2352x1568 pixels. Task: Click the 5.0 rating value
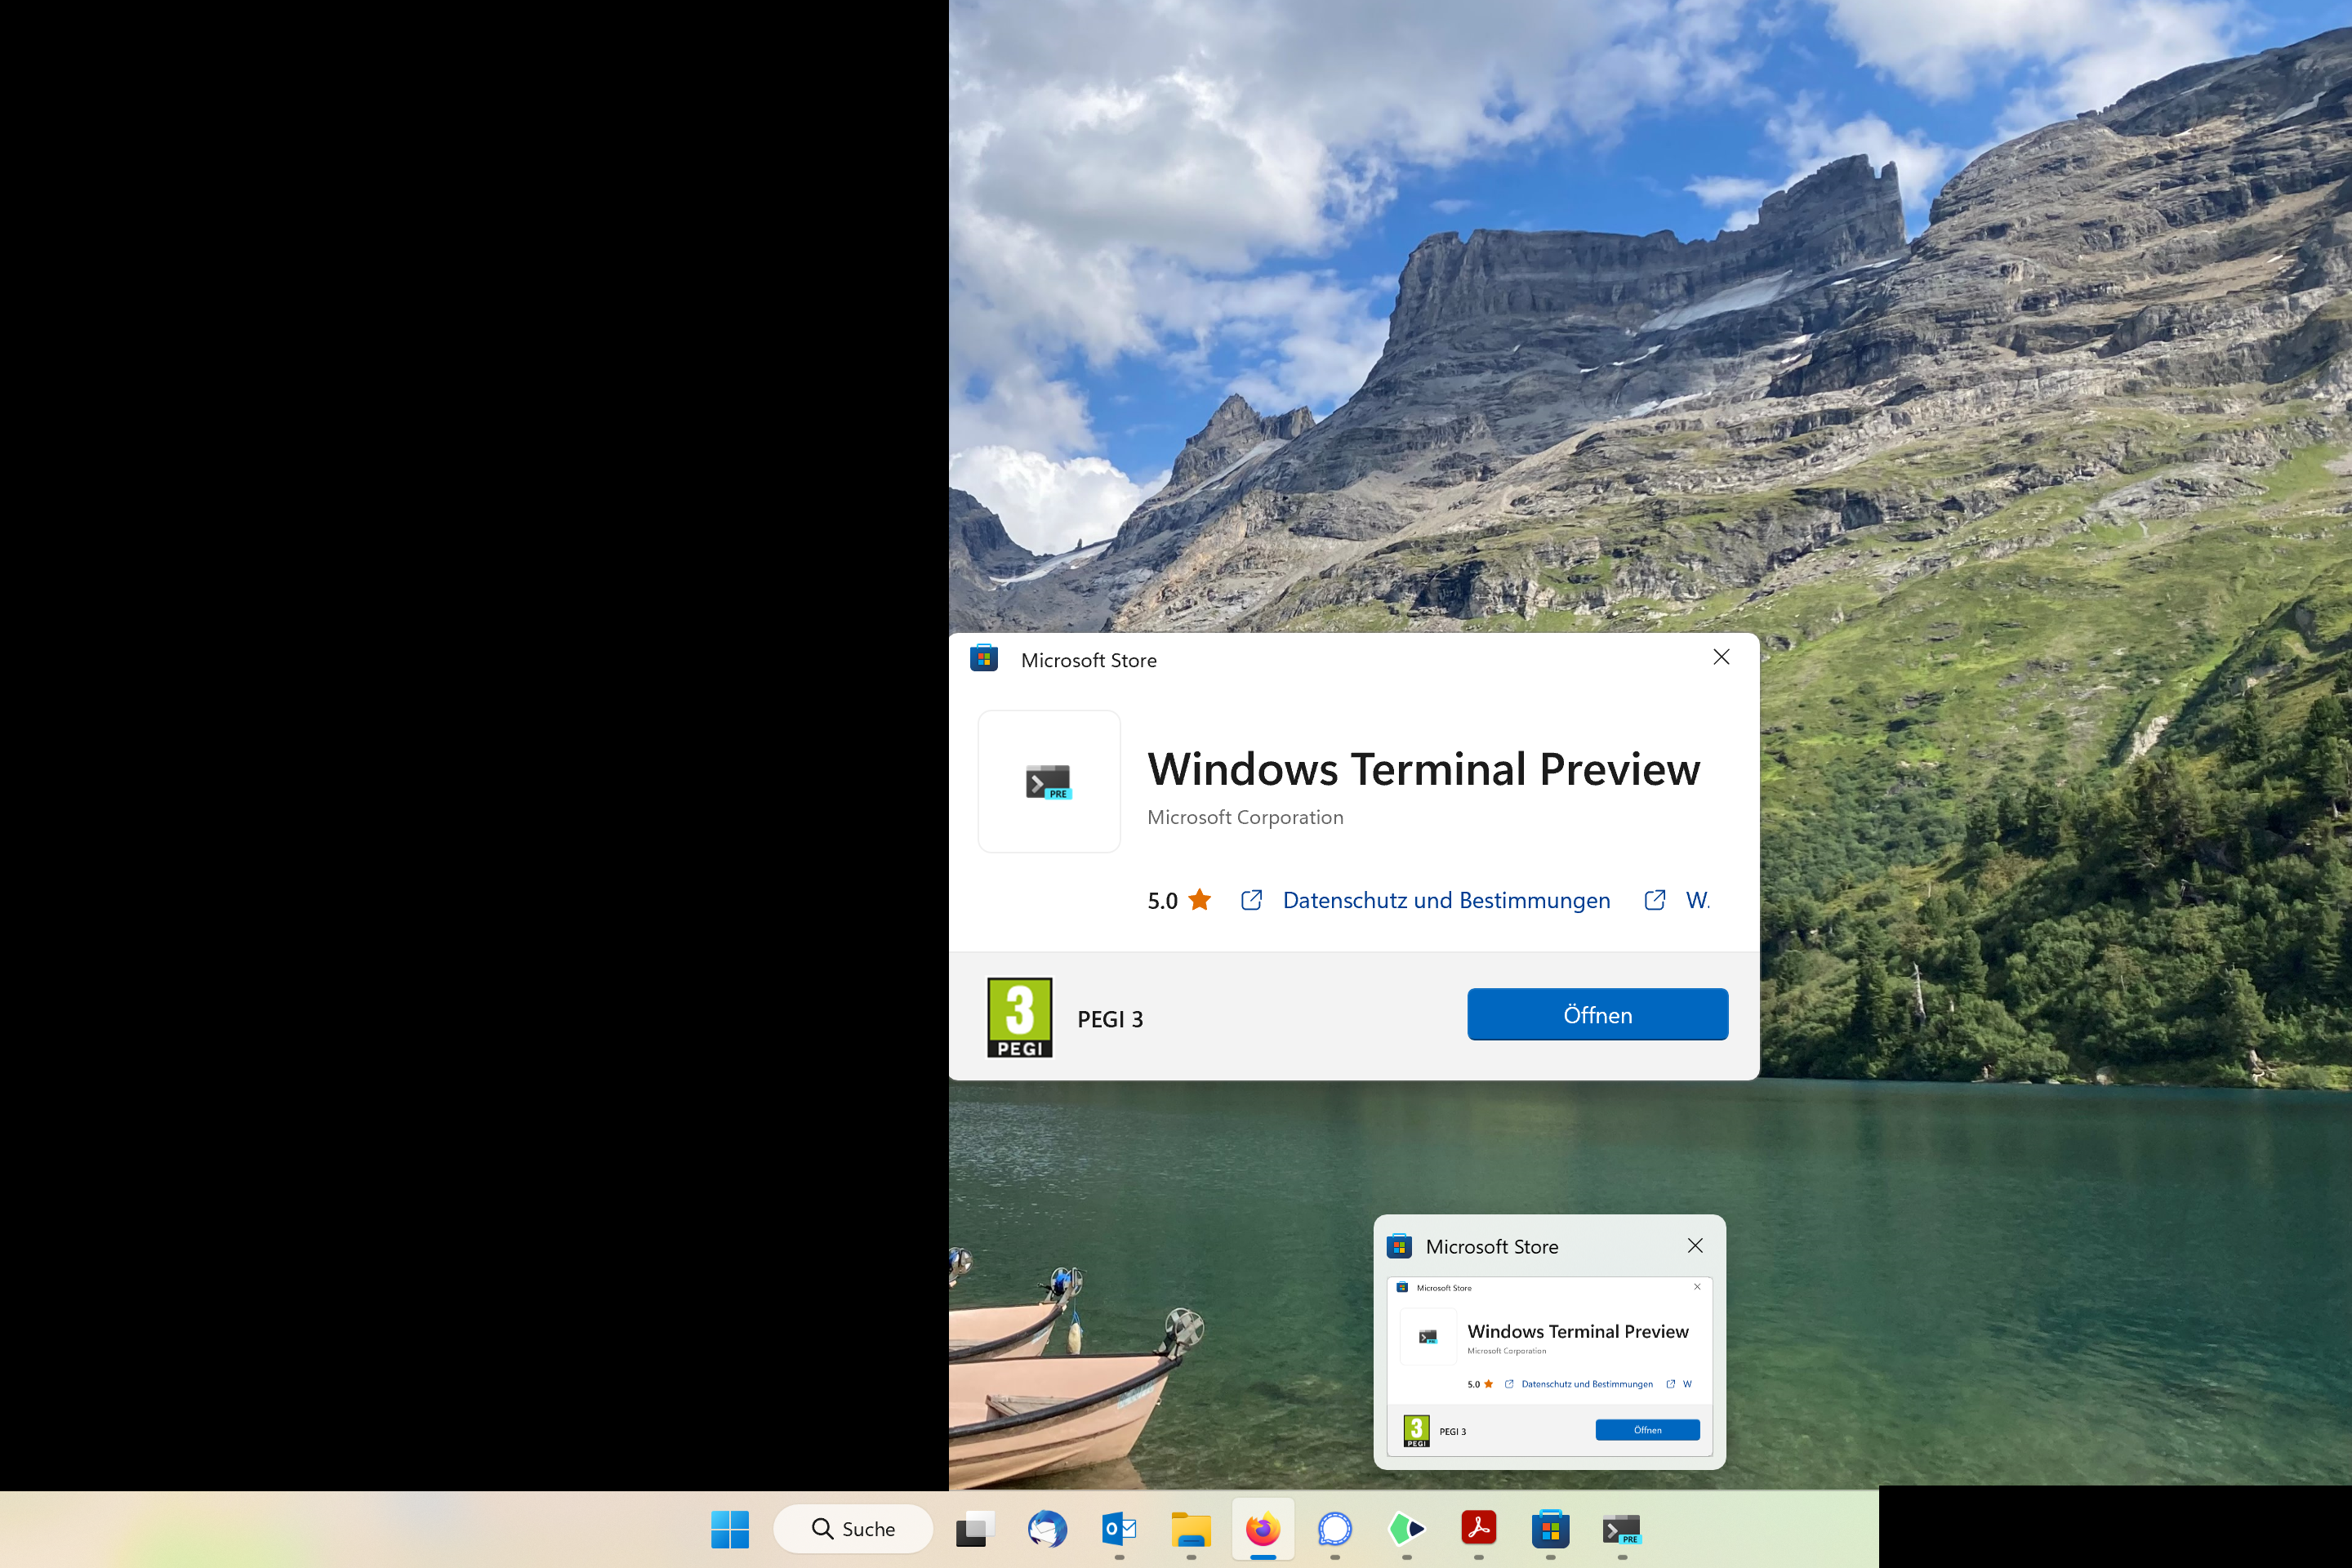[x=1162, y=901]
